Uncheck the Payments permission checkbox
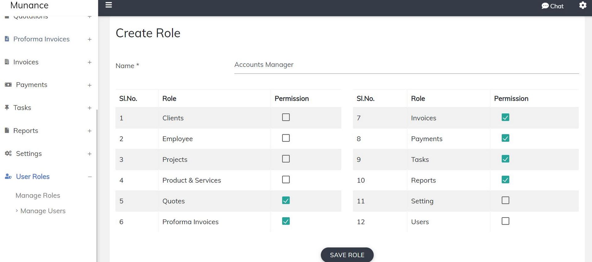This screenshot has height=262, width=592. [x=505, y=138]
